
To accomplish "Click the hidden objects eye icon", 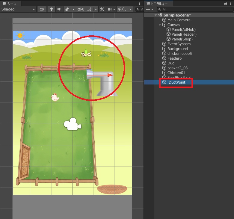I will (81, 9).
